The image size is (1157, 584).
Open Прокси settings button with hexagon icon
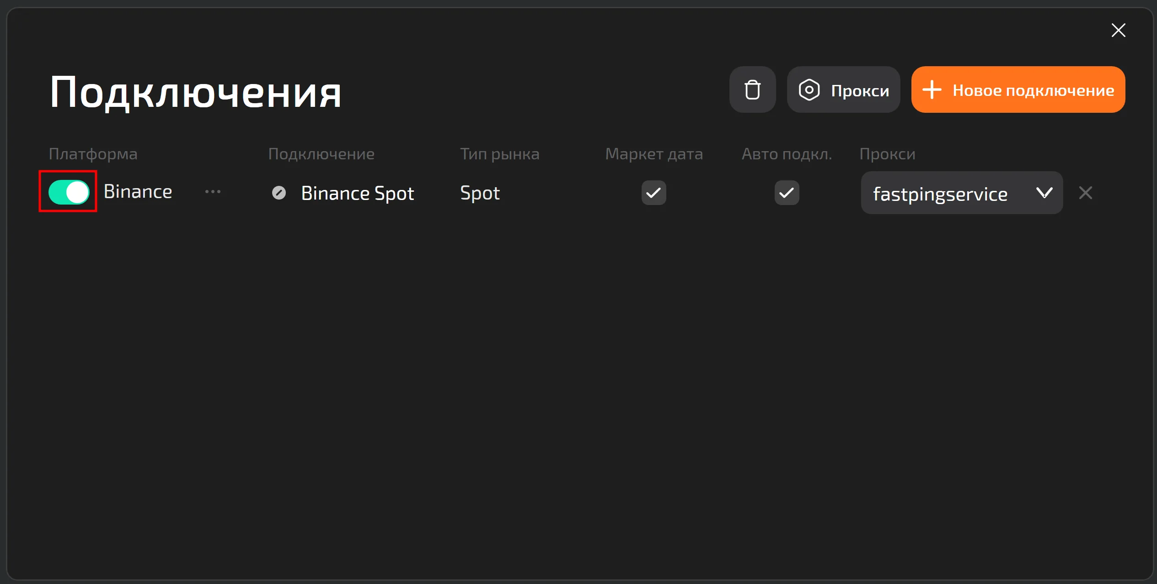pyautogui.click(x=843, y=89)
